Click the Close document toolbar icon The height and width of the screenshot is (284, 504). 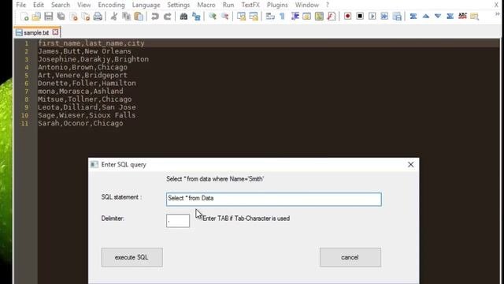[x=73, y=16]
